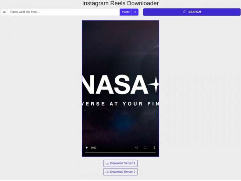241x181 pixels.
Task: Click the video progress bar
Action: pyautogui.click(x=120, y=152)
